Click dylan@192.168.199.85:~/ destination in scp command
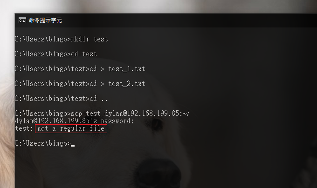This screenshot has width=317, height=188. [x=147, y=114]
